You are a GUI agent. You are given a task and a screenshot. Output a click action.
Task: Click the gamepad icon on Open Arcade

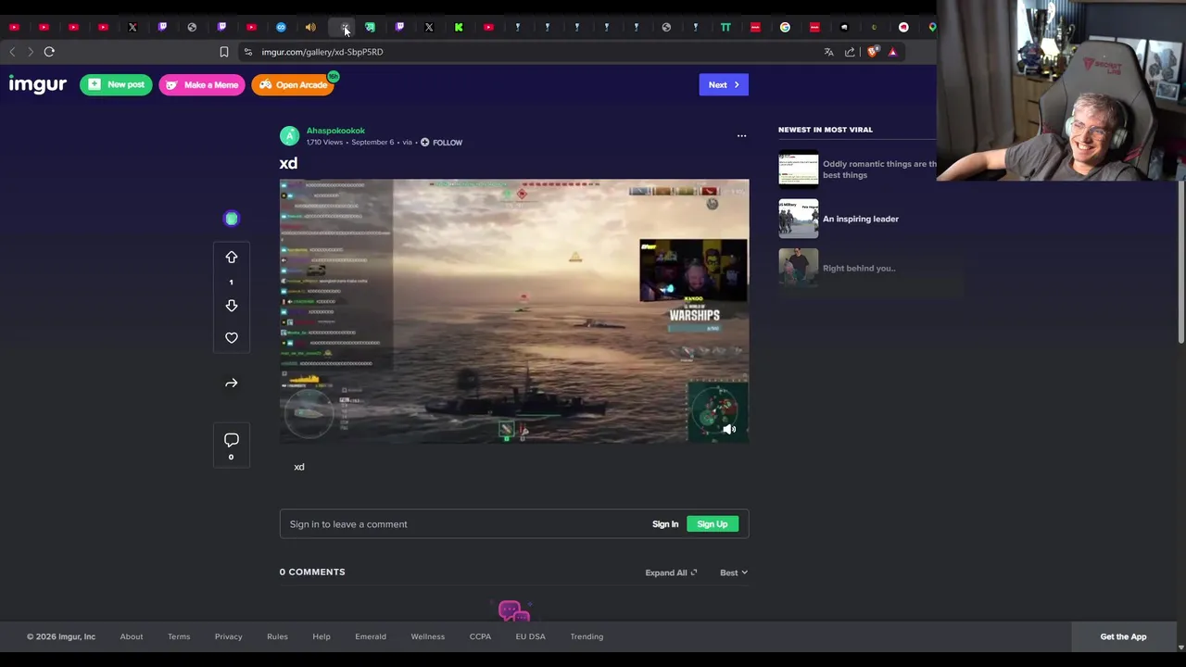click(x=266, y=84)
